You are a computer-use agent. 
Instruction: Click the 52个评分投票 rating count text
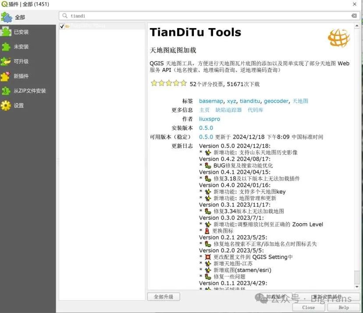206,84
